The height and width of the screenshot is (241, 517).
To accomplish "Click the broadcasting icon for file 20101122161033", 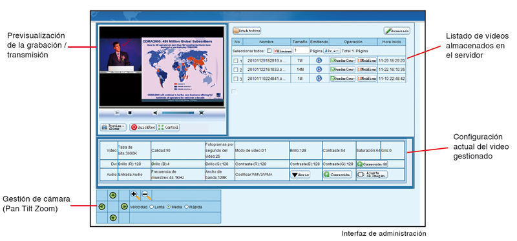I will coord(319,70).
